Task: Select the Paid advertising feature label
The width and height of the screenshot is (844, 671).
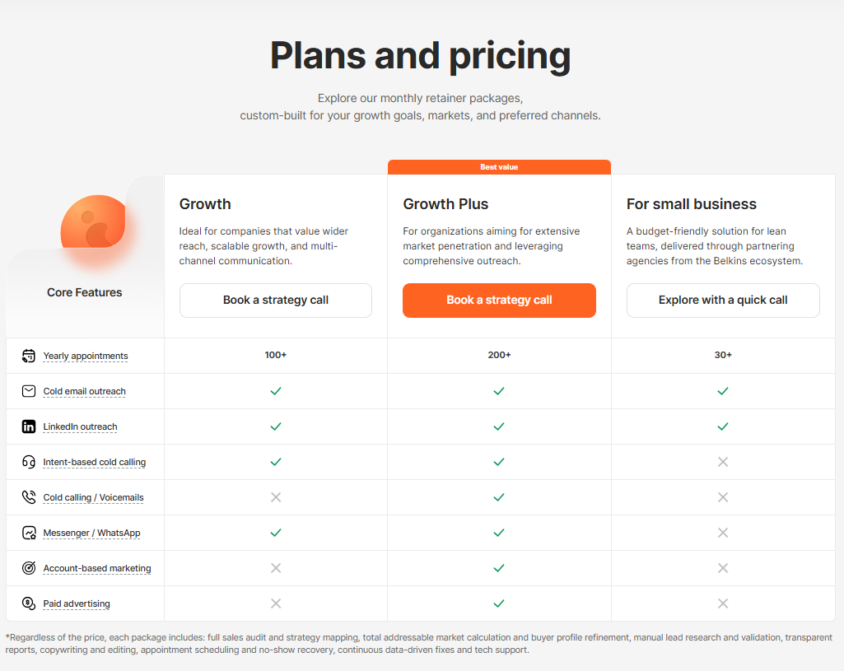Action: pos(77,604)
